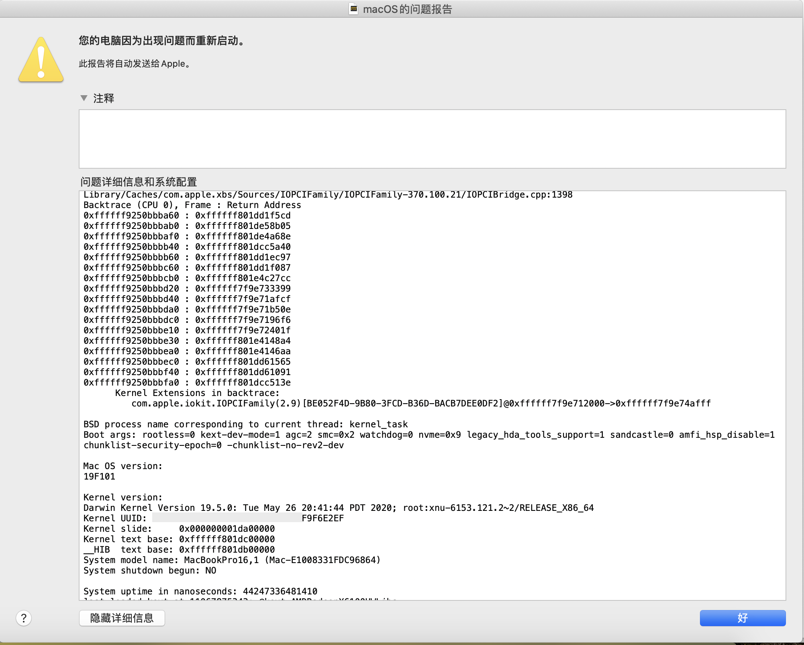This screenshot has width=804, height=645.
Task: Click the document proxy icon in title bar
Action: [353, 9]
